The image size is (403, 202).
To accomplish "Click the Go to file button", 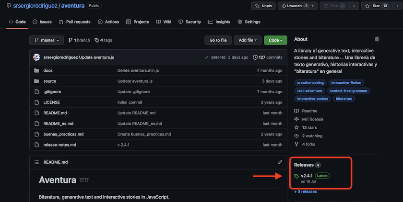I will point(218,40).
